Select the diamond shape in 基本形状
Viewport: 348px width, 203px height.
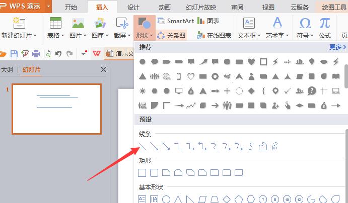pyautogui.click(x=227, y=199)
